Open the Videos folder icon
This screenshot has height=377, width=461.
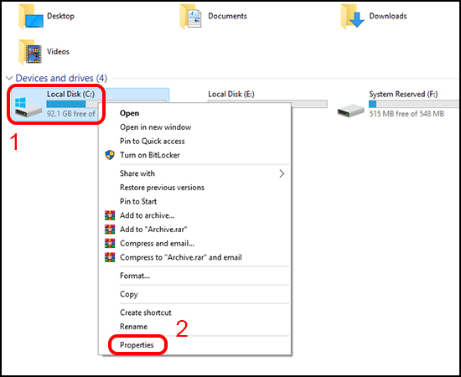29,52
